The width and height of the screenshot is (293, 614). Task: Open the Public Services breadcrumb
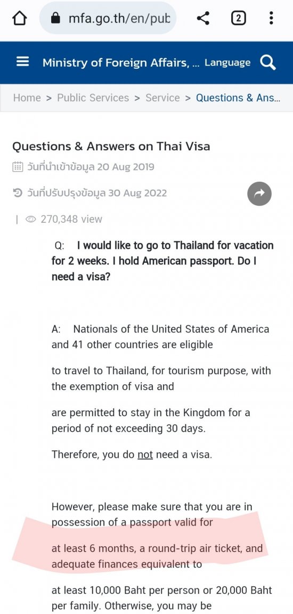pyautogui.click(x=93, y=98)
